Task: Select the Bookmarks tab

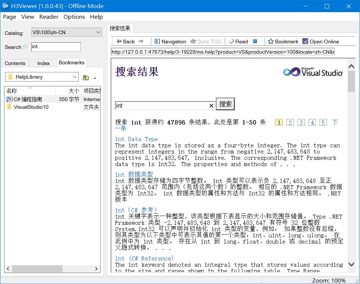Action: tap(72, 63)
